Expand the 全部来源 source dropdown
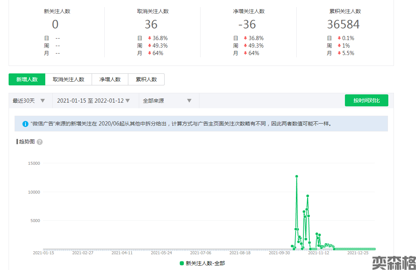416x270 pixels. [x=167, y=101]
